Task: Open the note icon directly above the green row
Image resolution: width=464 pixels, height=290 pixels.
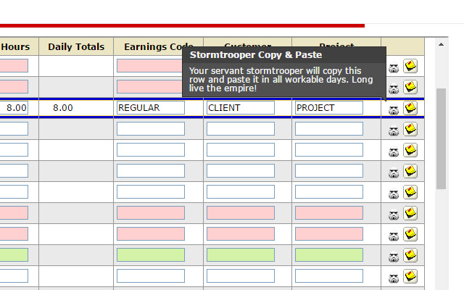Action: [x=410, y=234]
